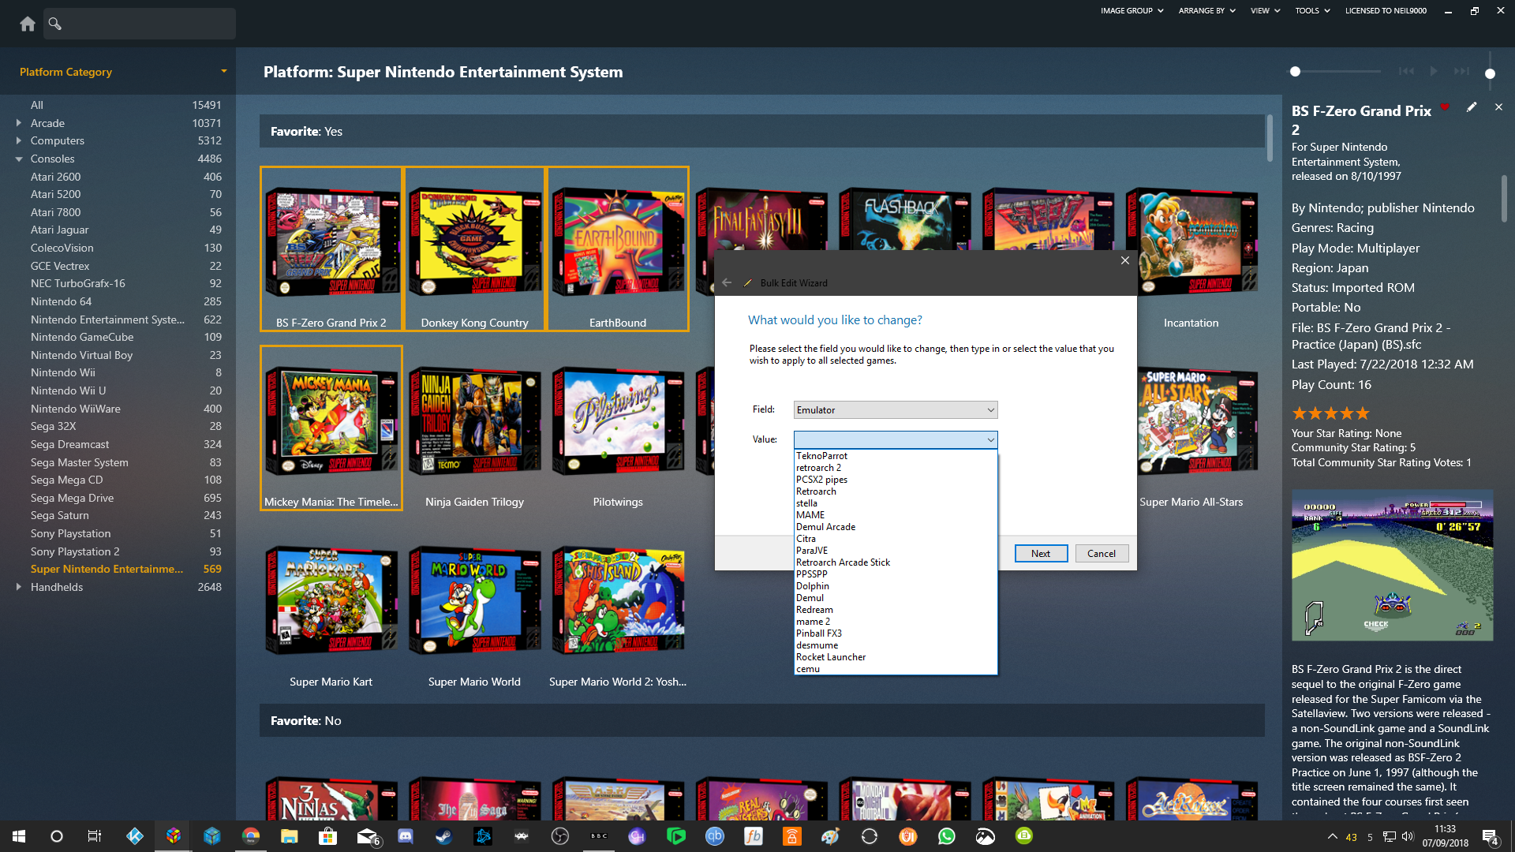Pick Rocket Launcher from the list
Viewport: 1515px width, 852px height.
[896, 657]
